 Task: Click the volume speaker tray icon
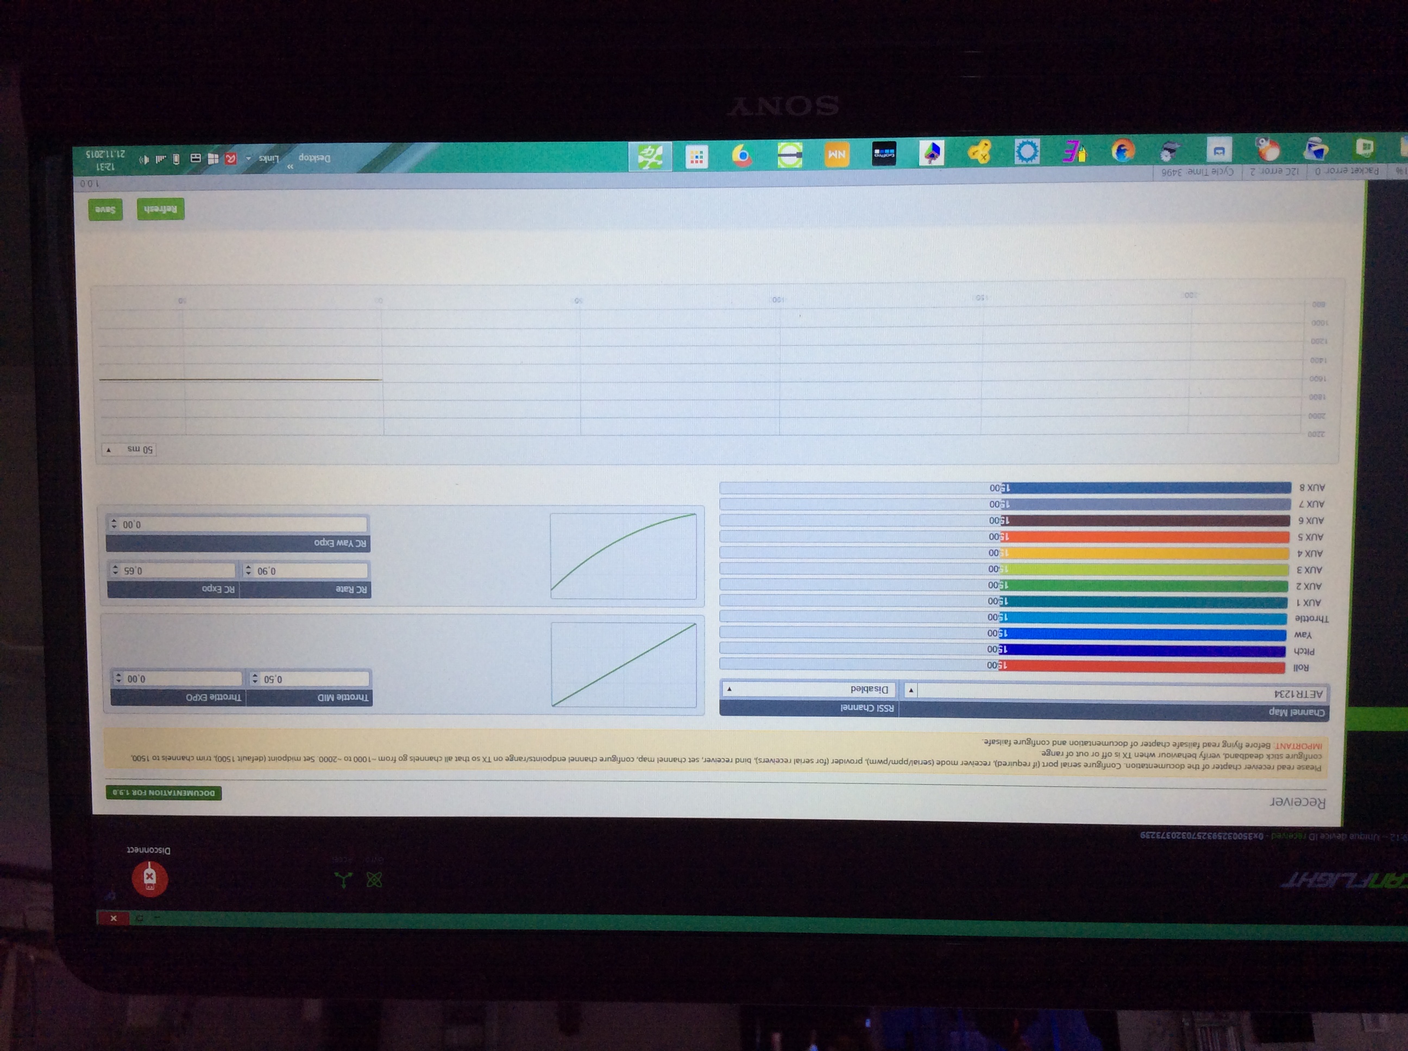click(x=144, y=159)
